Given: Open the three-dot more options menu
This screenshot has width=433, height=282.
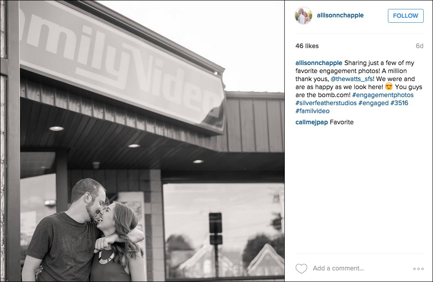Looking at the screenshot, I should (418, 269).
